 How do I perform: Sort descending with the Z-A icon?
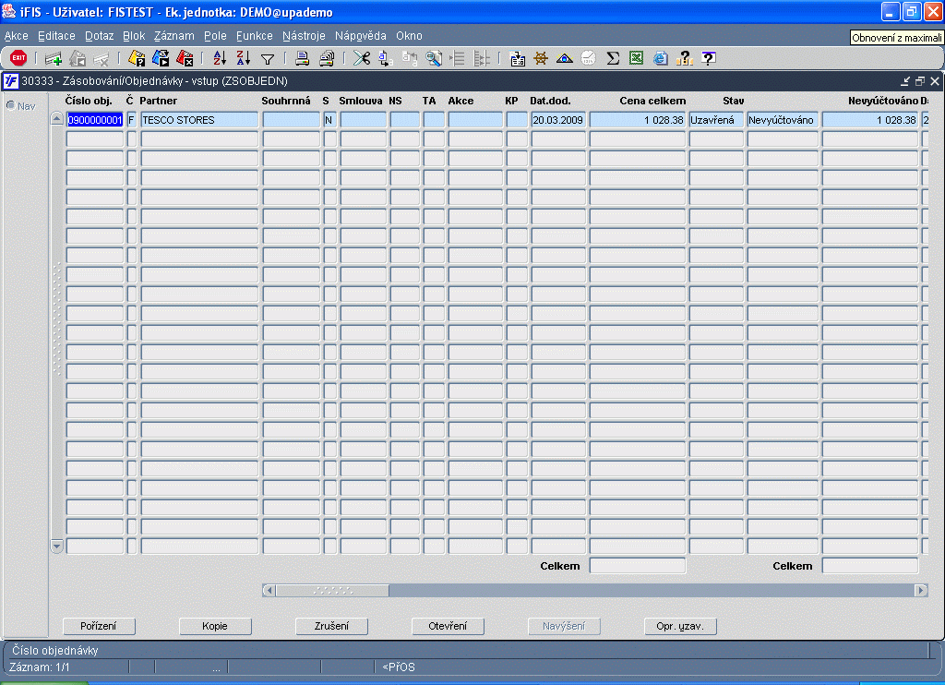click(244, 58)
